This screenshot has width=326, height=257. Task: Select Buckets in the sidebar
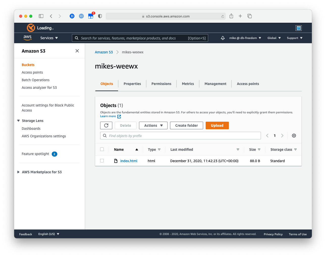(28, 65)
